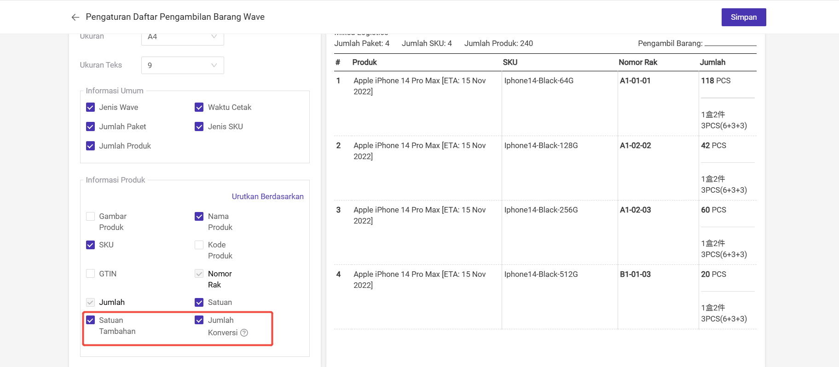Click product name in row 1
The height and width of the screenshot is (367, 839).
(420, 86)
